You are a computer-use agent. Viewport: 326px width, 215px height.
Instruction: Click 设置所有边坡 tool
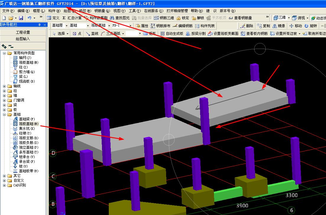click(283, 33)
